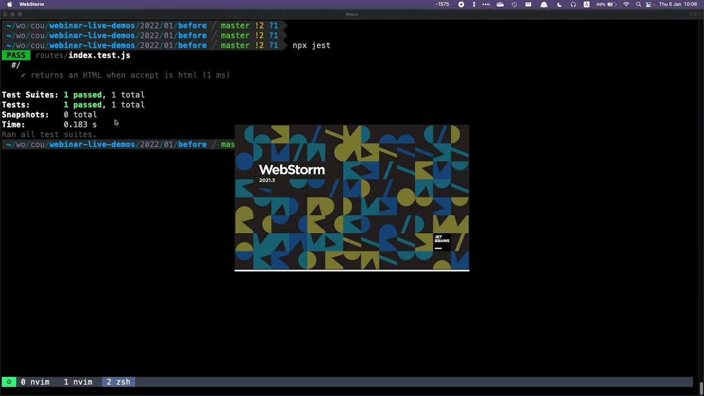Click the green tmux session indicator
This screenshot has height=396, width=704.
point(9,382)
